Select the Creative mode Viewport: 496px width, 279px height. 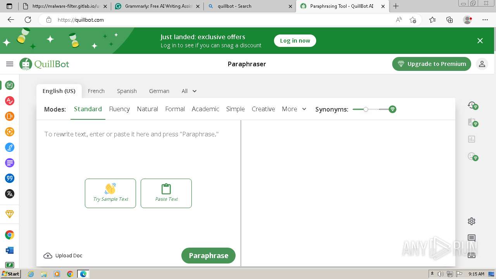[263, 109]
